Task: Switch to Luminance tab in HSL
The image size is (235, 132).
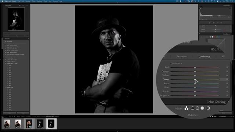Action: pyautogui.click(x=204, y=56)
